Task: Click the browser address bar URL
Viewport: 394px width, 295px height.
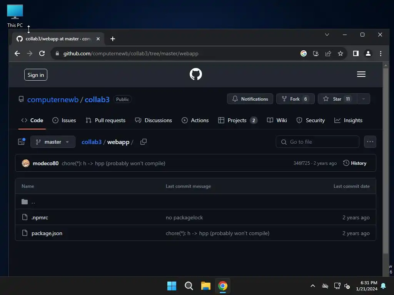Action: [131, 53]
